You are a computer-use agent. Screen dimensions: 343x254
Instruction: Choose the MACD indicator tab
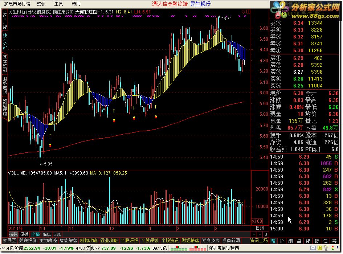tap(47, 234)
